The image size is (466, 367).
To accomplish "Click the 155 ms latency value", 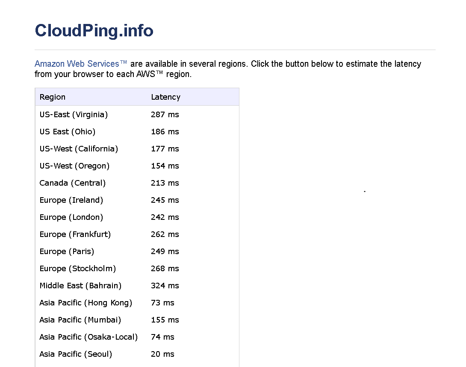I will tap(165, 320).
